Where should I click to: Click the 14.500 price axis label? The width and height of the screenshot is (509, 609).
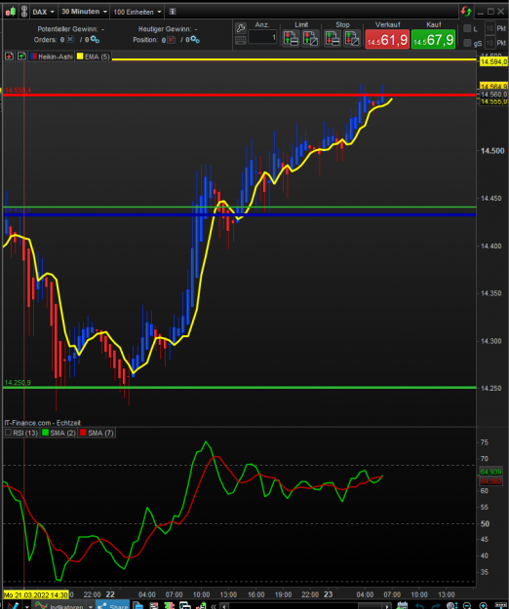point(492,151)
